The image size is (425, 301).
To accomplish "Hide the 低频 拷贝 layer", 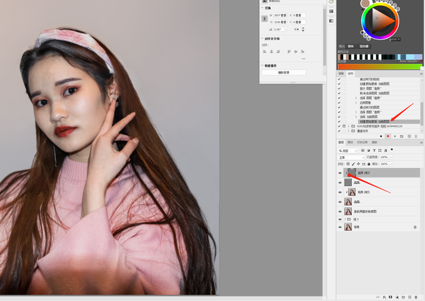I will click(x=340, y=192).
